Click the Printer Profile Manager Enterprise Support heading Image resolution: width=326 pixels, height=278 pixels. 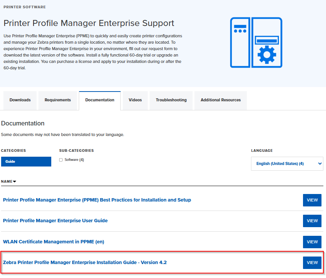pyautogui.click(x=89, y=23)
